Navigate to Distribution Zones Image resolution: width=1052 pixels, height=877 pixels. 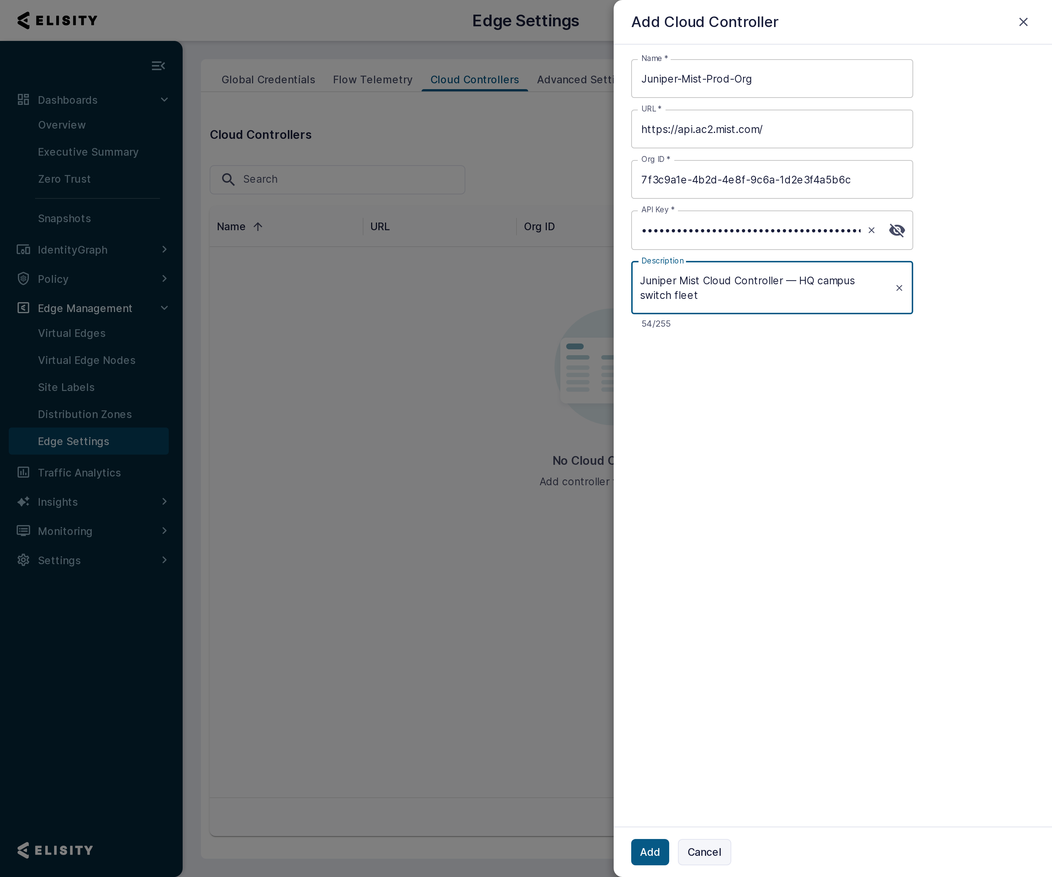pos(85,414)
